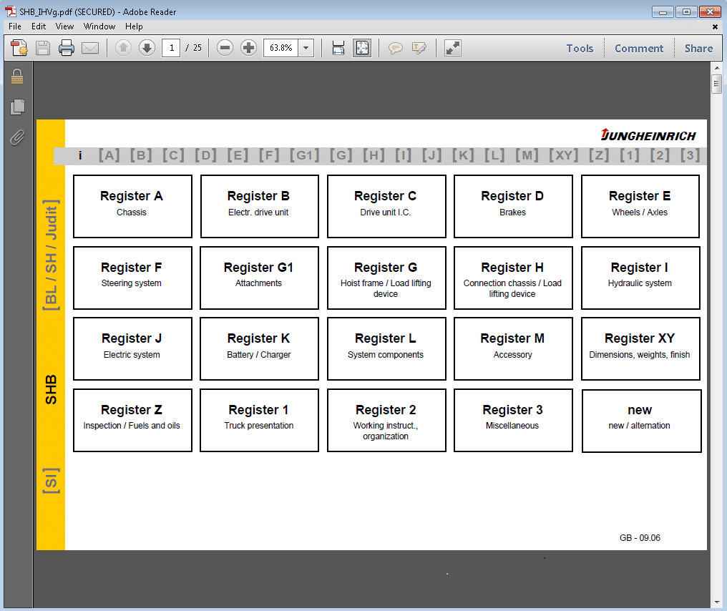Open the Edit menu
Image resolution: width=727 pixels, height=611 pixels.
click(x=39, y=26)
